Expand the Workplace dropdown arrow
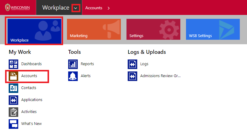The height and width of the screenshot is (133, 247). point(76,8)
